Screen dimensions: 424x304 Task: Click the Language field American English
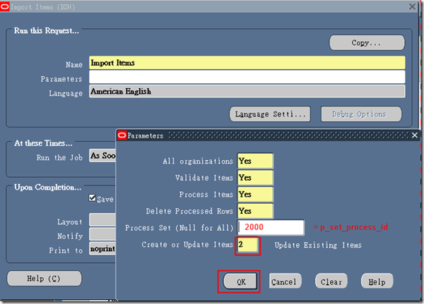[x=247, y=91]
